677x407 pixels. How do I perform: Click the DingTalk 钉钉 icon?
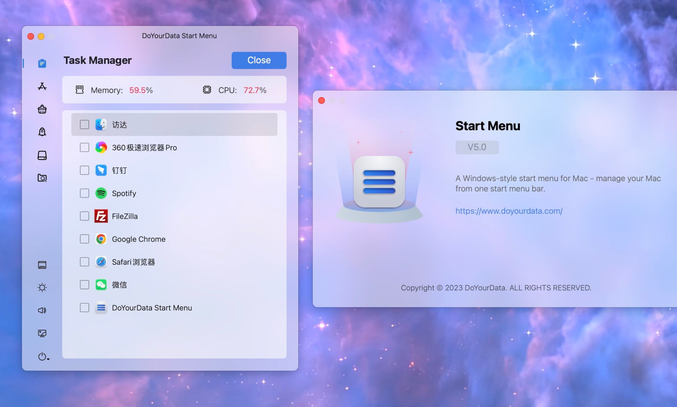click(x=101, y=170)
